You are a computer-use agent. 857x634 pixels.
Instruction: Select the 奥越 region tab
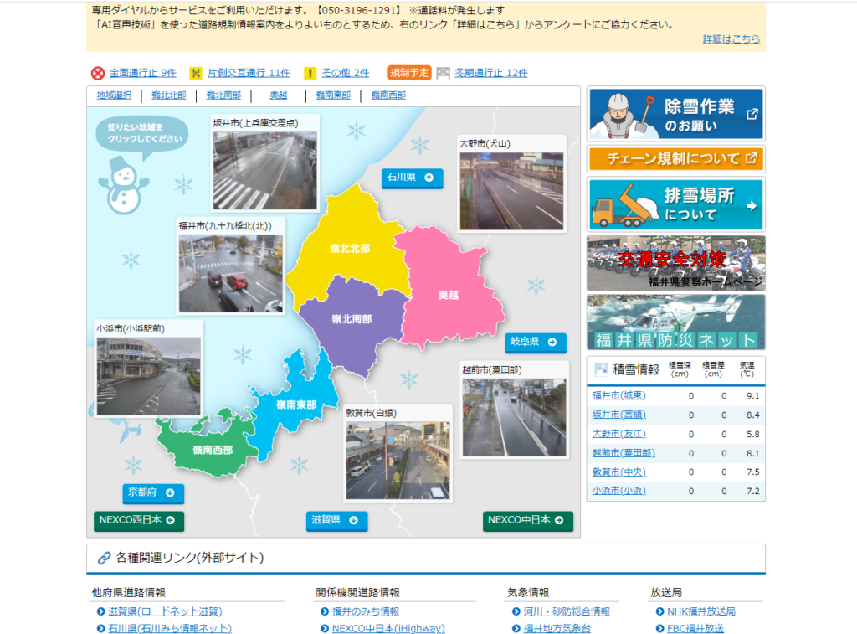click(279, 95)
